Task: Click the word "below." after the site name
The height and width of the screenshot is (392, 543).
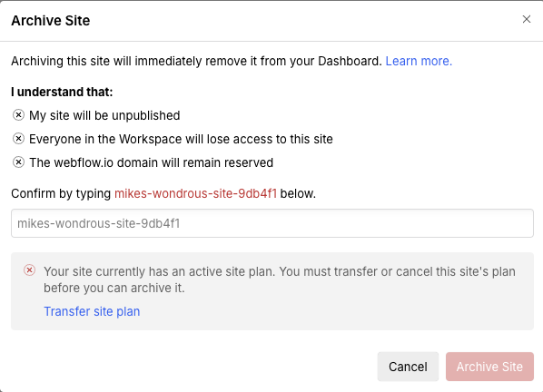Action: click(298, 193)
